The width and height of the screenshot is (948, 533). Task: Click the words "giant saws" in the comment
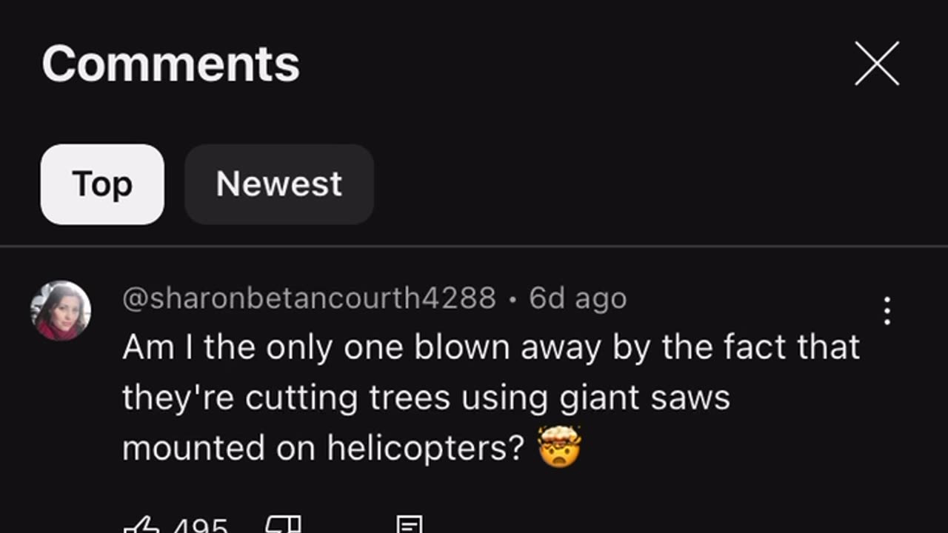click(644, 398)
